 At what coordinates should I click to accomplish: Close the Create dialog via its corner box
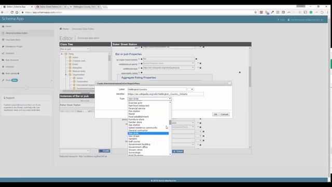[x=229, y=84]
